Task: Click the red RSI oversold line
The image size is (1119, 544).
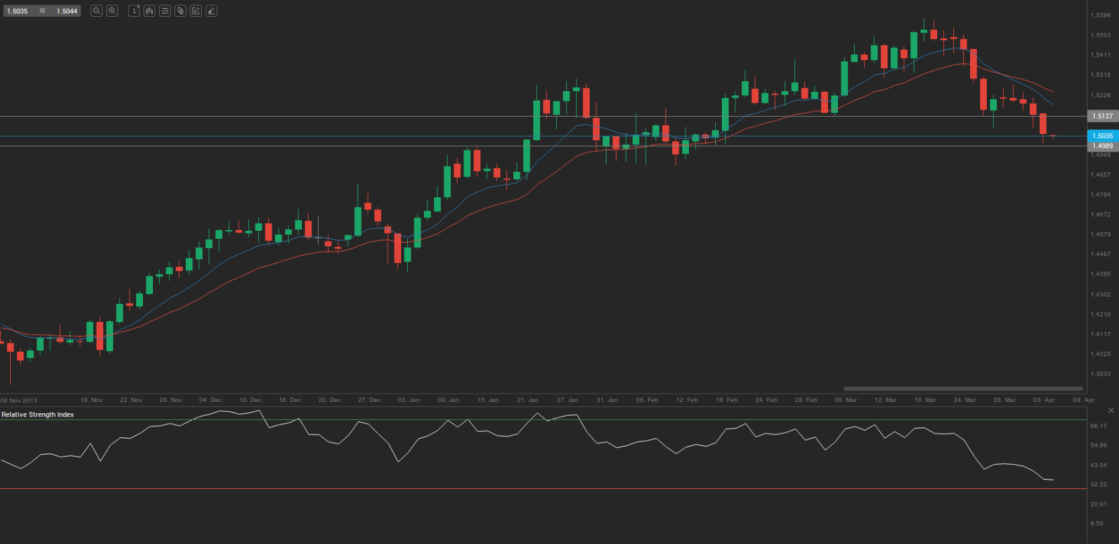Action: click(x=537, y=489)
